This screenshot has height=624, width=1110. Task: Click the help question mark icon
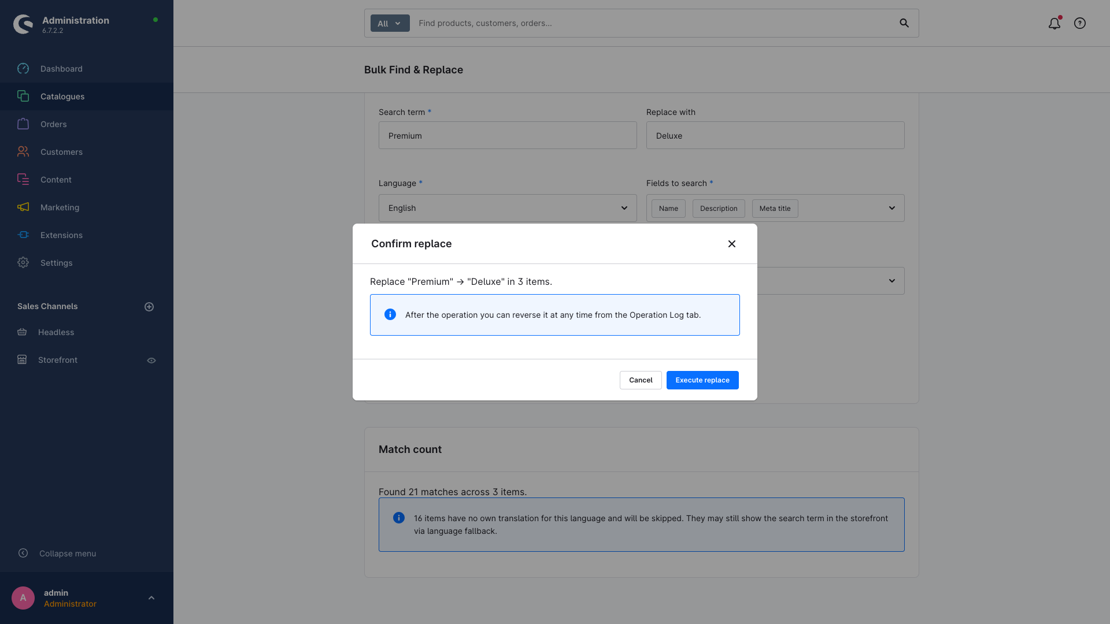(x=1080, y=23)
